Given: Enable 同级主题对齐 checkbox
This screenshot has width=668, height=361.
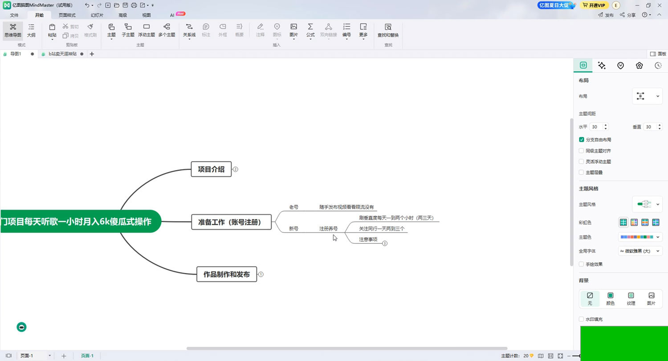Looking at the screenshot, I should click(x=582, y=151).
